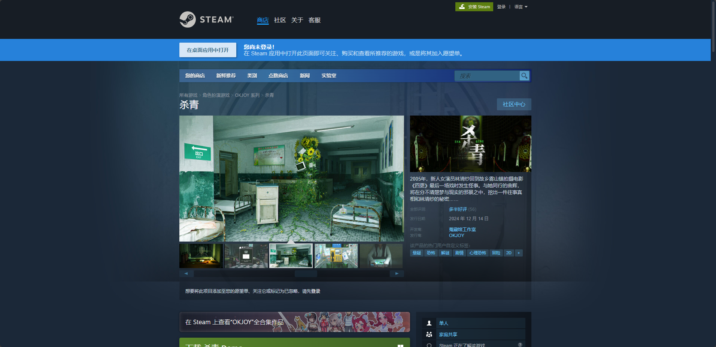Open the 类别 categories menu
716x347 pixels.
pyautogui.click(x=252, y=76)
